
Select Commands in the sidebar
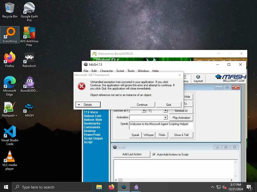coord(92,127)
